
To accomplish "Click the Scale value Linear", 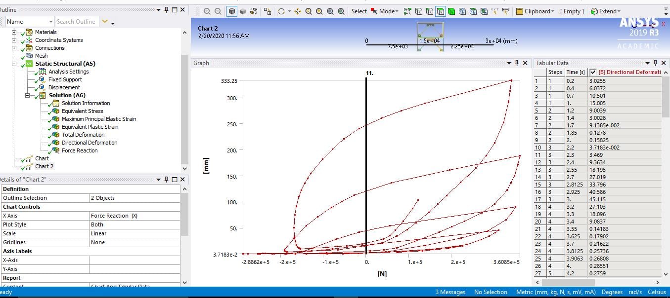I will pos(134,233).
